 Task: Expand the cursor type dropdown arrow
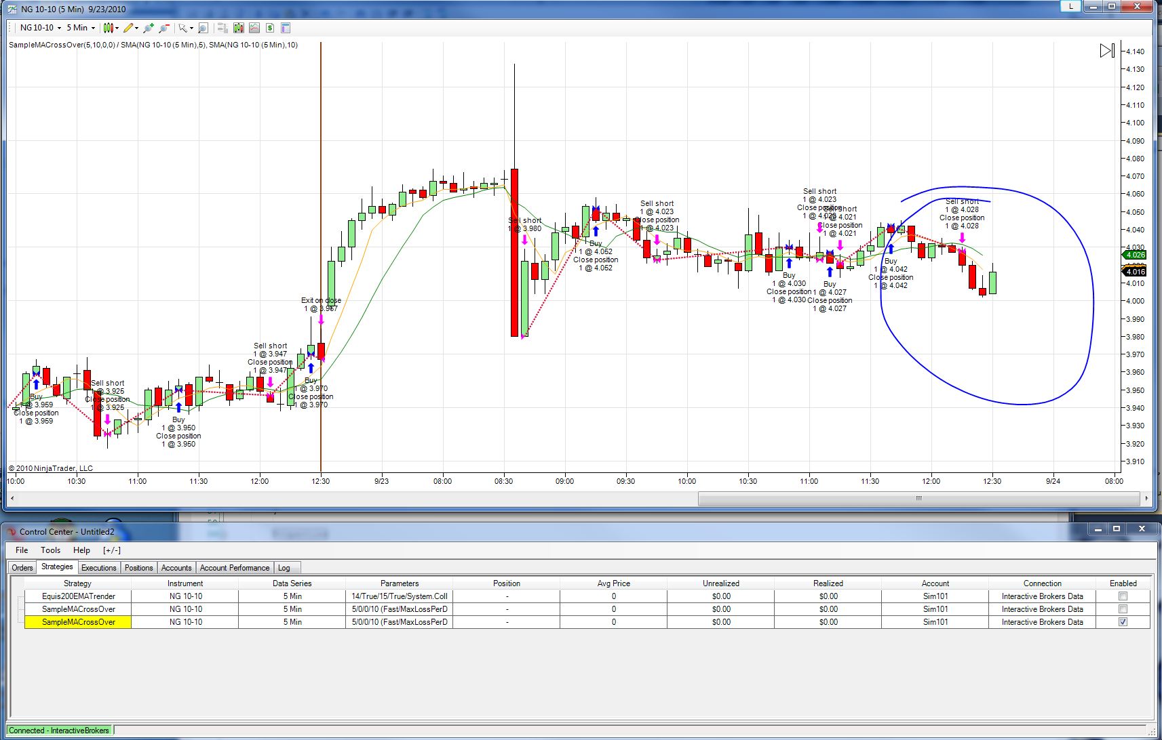191,28
